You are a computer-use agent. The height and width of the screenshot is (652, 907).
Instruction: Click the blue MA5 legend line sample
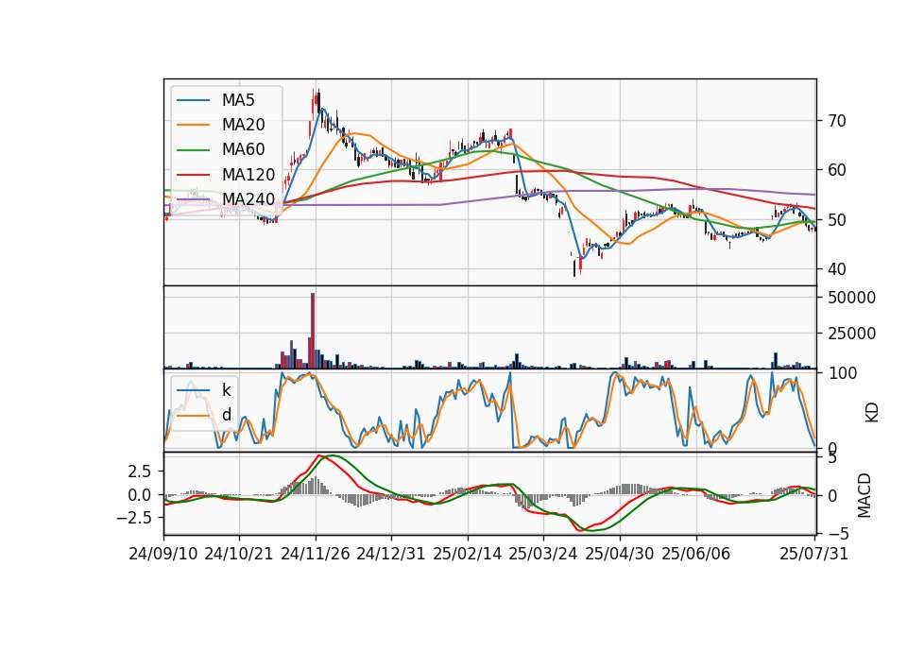[x=193, y=100]
